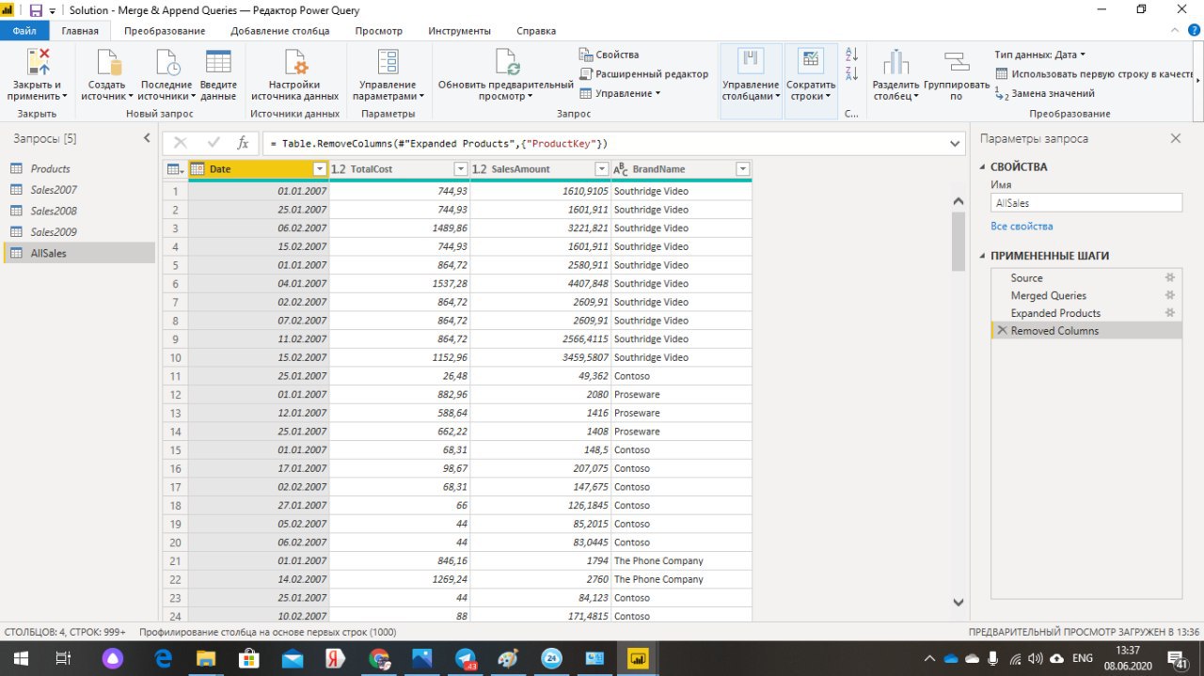1204x676 pixels.
Task: Select the Products query
Action: [x=77, y=168]
